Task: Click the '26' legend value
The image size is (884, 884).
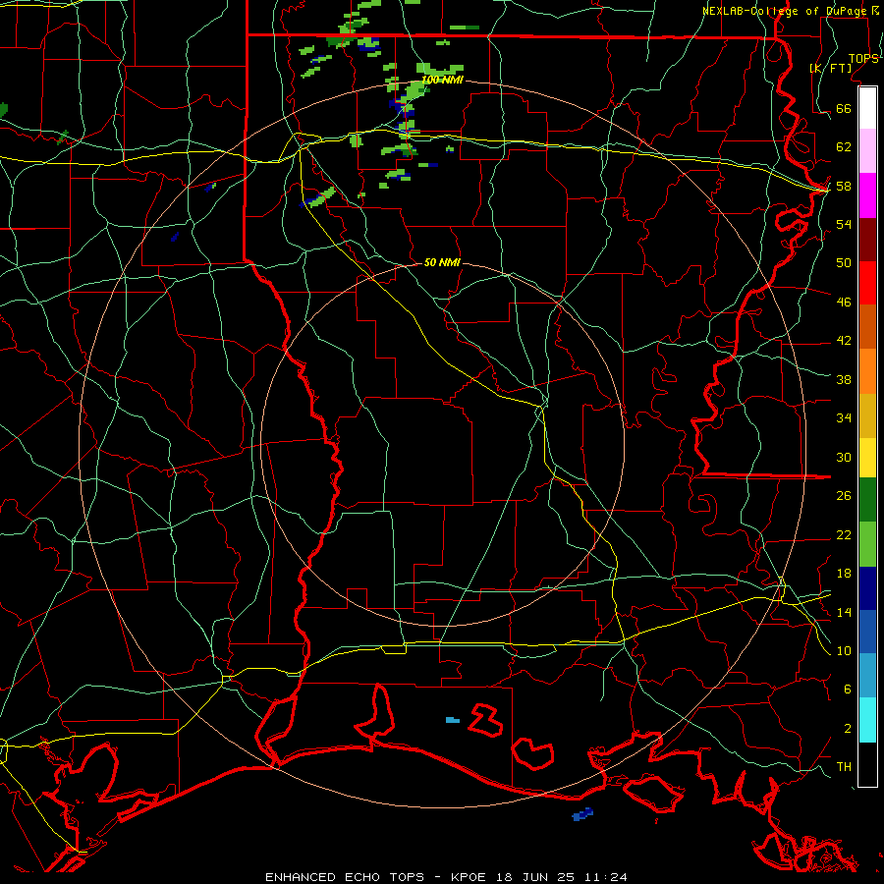Action: (x=844, y=496)
